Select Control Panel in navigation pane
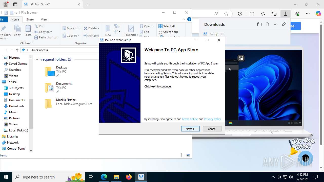This screenshot has width=324, height=182. [x=14, y=149]
